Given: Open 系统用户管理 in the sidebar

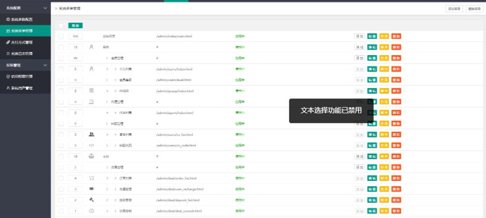Looking at the screenshot, I should pyautogui.click(x=25, y=88).
